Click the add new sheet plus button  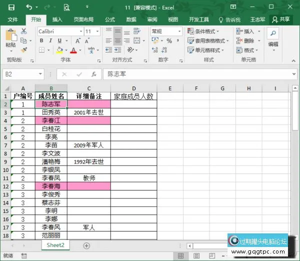tap(86, 245)
